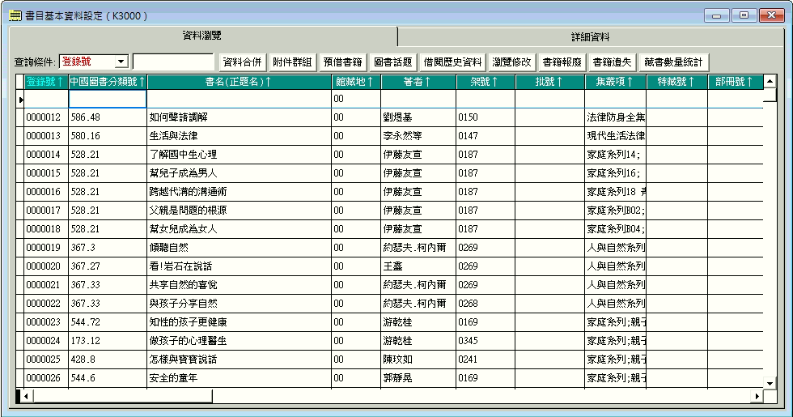Click the query text input field
This screenshot has width=793, height=417.
(173, 62)
